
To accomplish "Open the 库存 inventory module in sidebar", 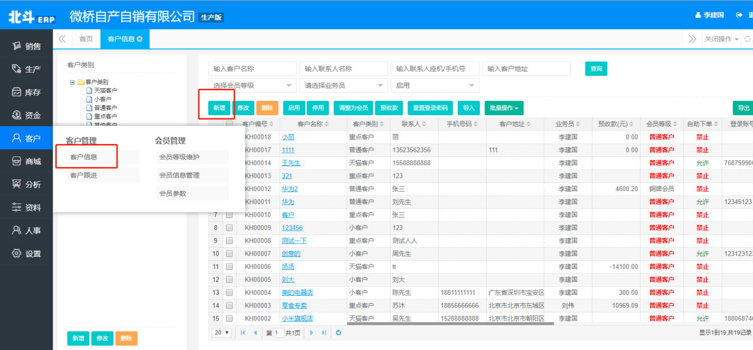I will coord(26,92).
